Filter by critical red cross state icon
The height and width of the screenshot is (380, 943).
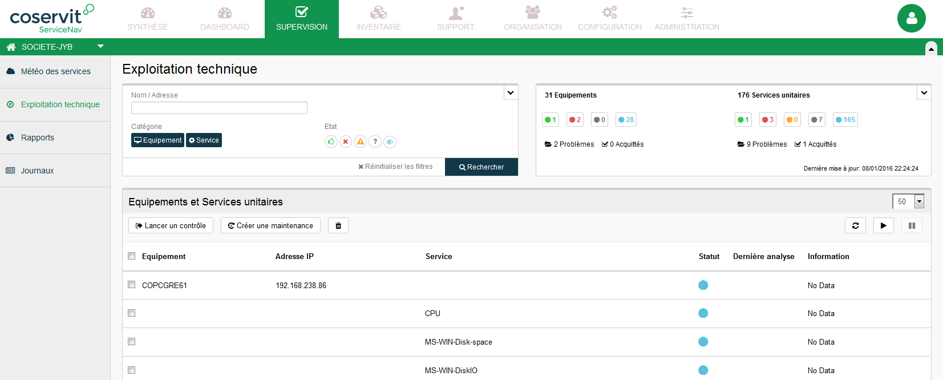(x=346, y=142)
